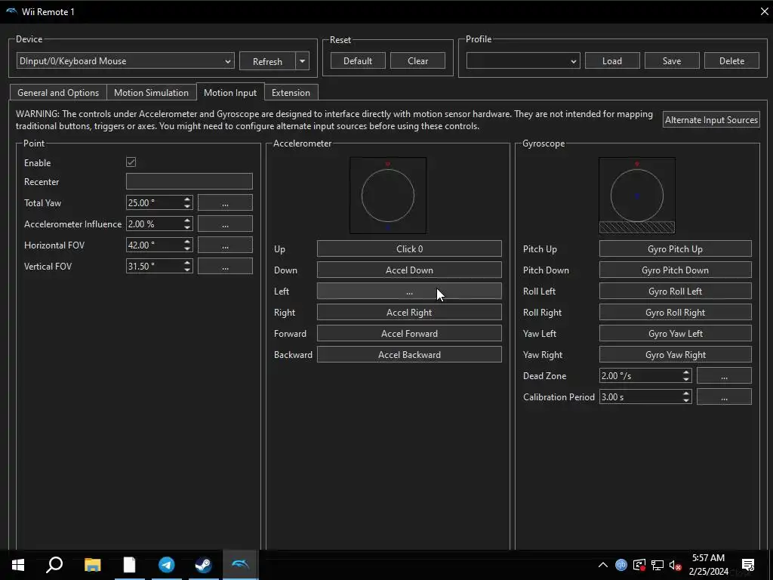Save the current profile
Image resolution: width=773 pixels, height=580 pixels.
pyautogui.click(x=672, y=61)
